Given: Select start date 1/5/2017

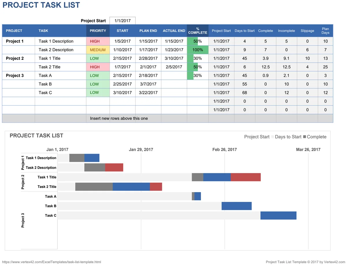Looking at the screenshot, I should (123, 41).
